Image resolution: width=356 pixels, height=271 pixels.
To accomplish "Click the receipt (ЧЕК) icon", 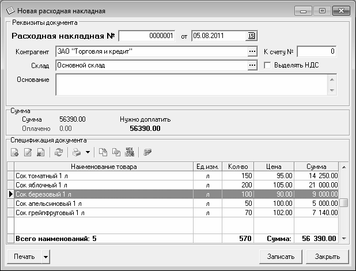I will coord(130,152).
